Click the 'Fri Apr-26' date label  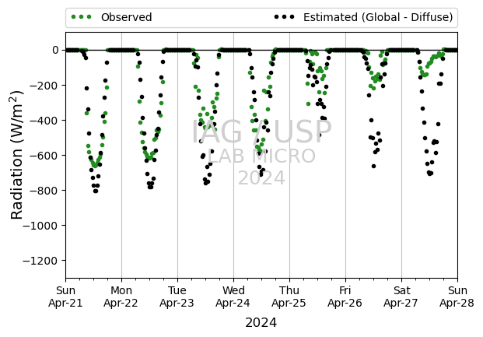[345, 297]
